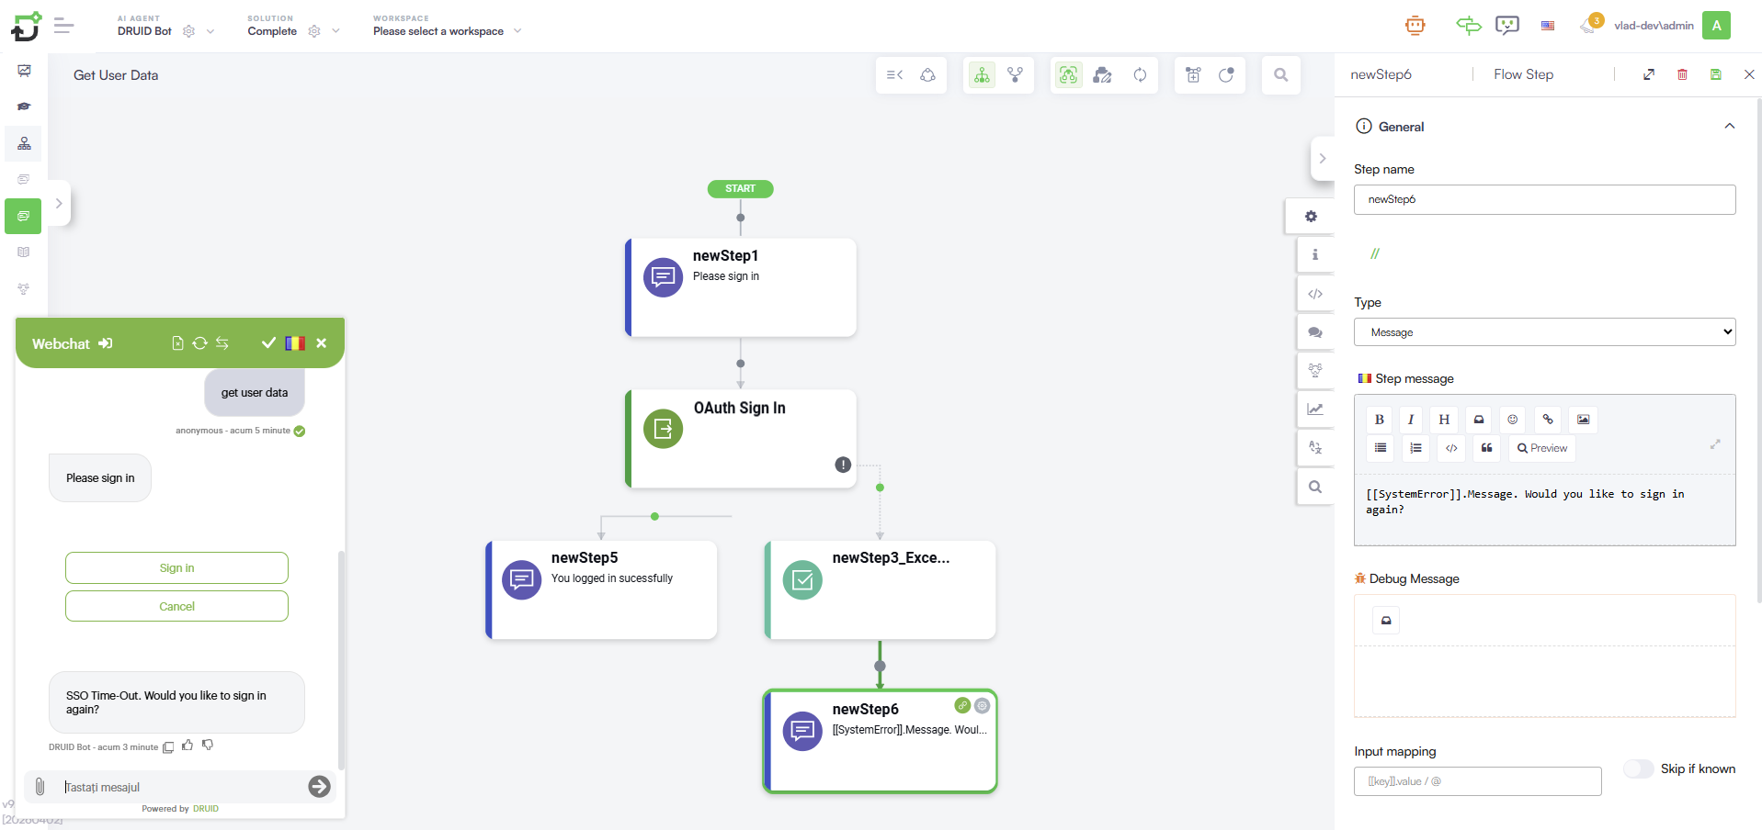This screenshot has height=830, width=1762.
Task: Open the code view tab in side strip
Action: coord(1314,294)
